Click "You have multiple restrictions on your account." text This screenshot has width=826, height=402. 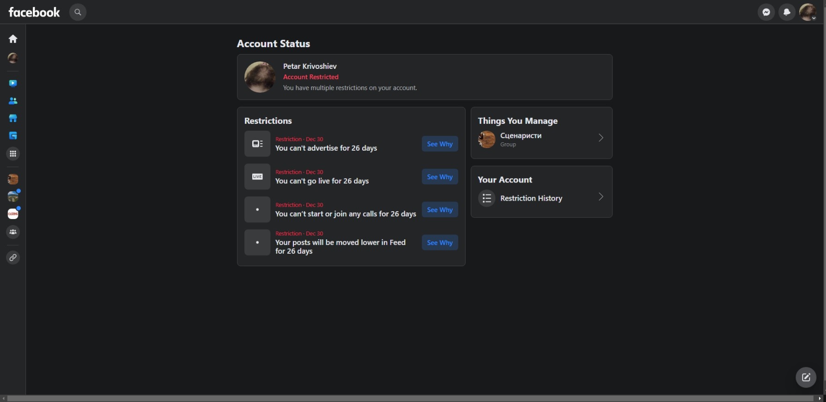pyautogui.click(x=350, y=88)
